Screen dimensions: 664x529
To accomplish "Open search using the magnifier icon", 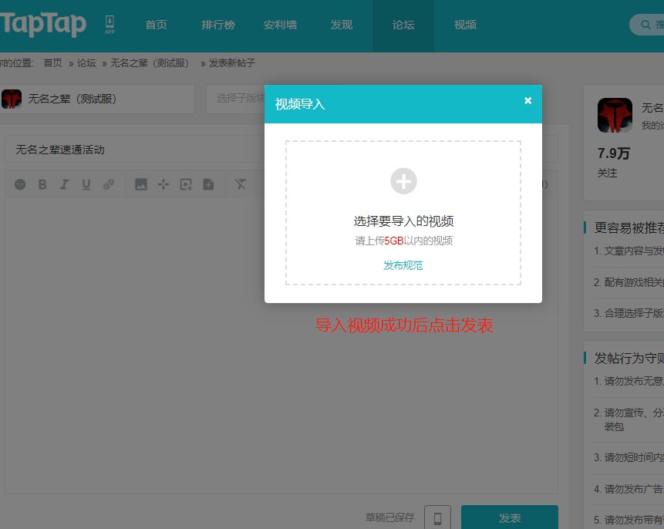I will tap(645, 24).
